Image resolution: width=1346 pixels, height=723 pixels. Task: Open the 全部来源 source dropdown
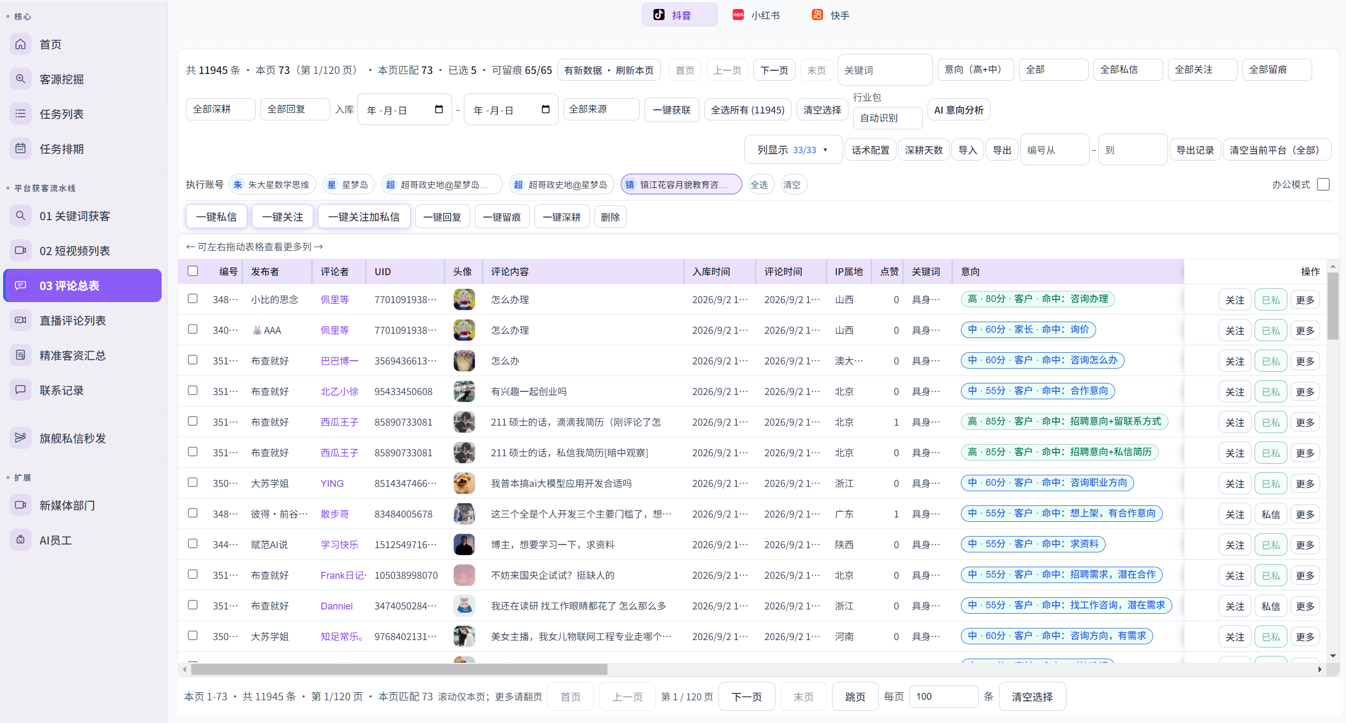[x=601, y=109]
